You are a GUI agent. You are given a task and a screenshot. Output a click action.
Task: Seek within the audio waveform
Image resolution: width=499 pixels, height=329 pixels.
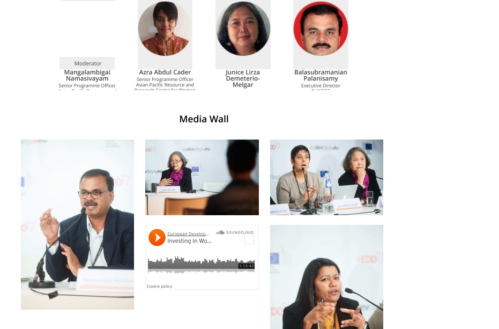click(201, 265)
